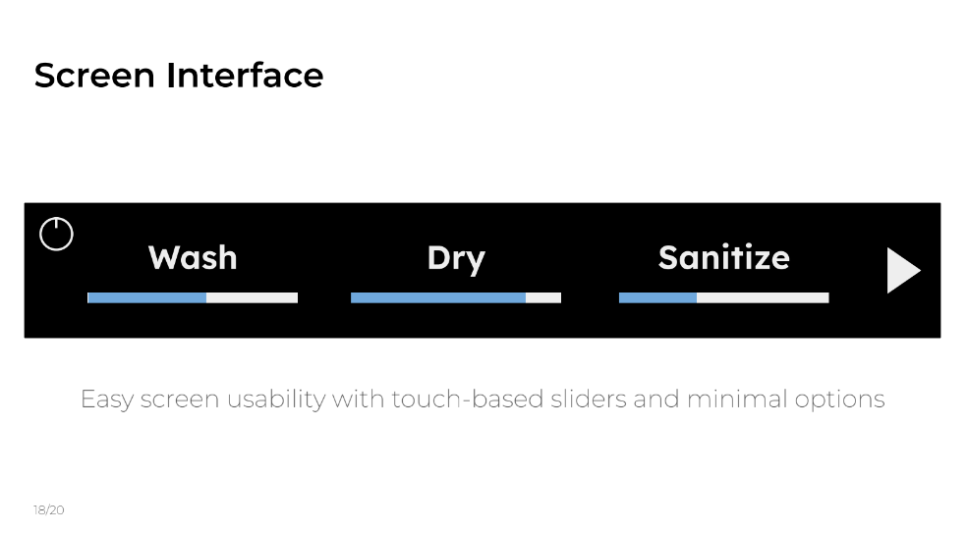Click the words "minimal options" in caption

tap(785, 400)
